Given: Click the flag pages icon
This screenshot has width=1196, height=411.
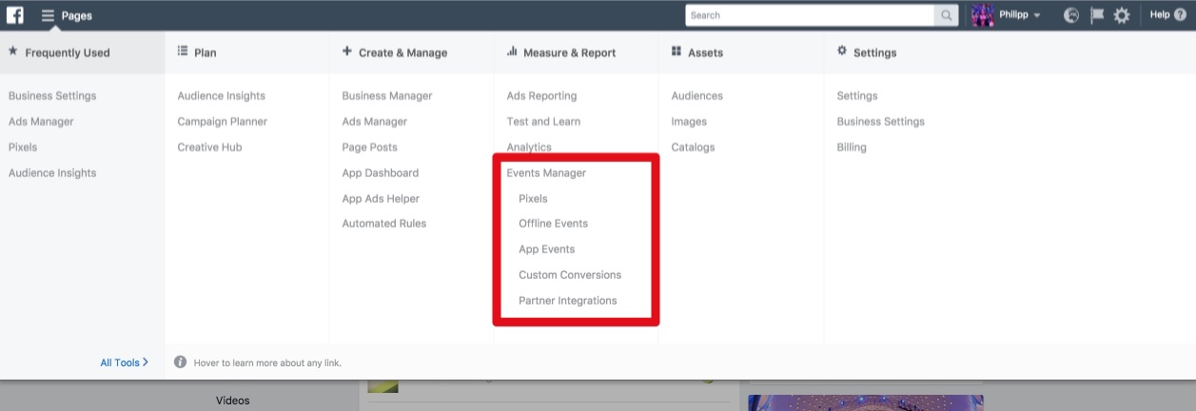Looking at the screenshot, I should (x=1097, y=15).
